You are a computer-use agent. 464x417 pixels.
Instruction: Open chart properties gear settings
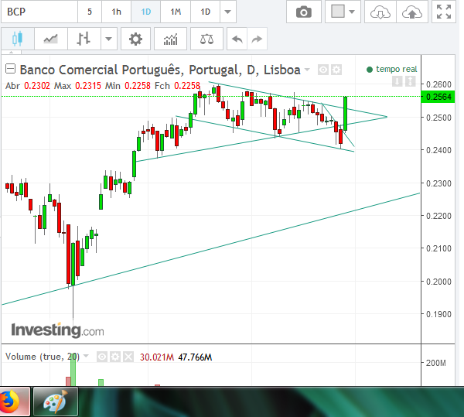[135, 39]
